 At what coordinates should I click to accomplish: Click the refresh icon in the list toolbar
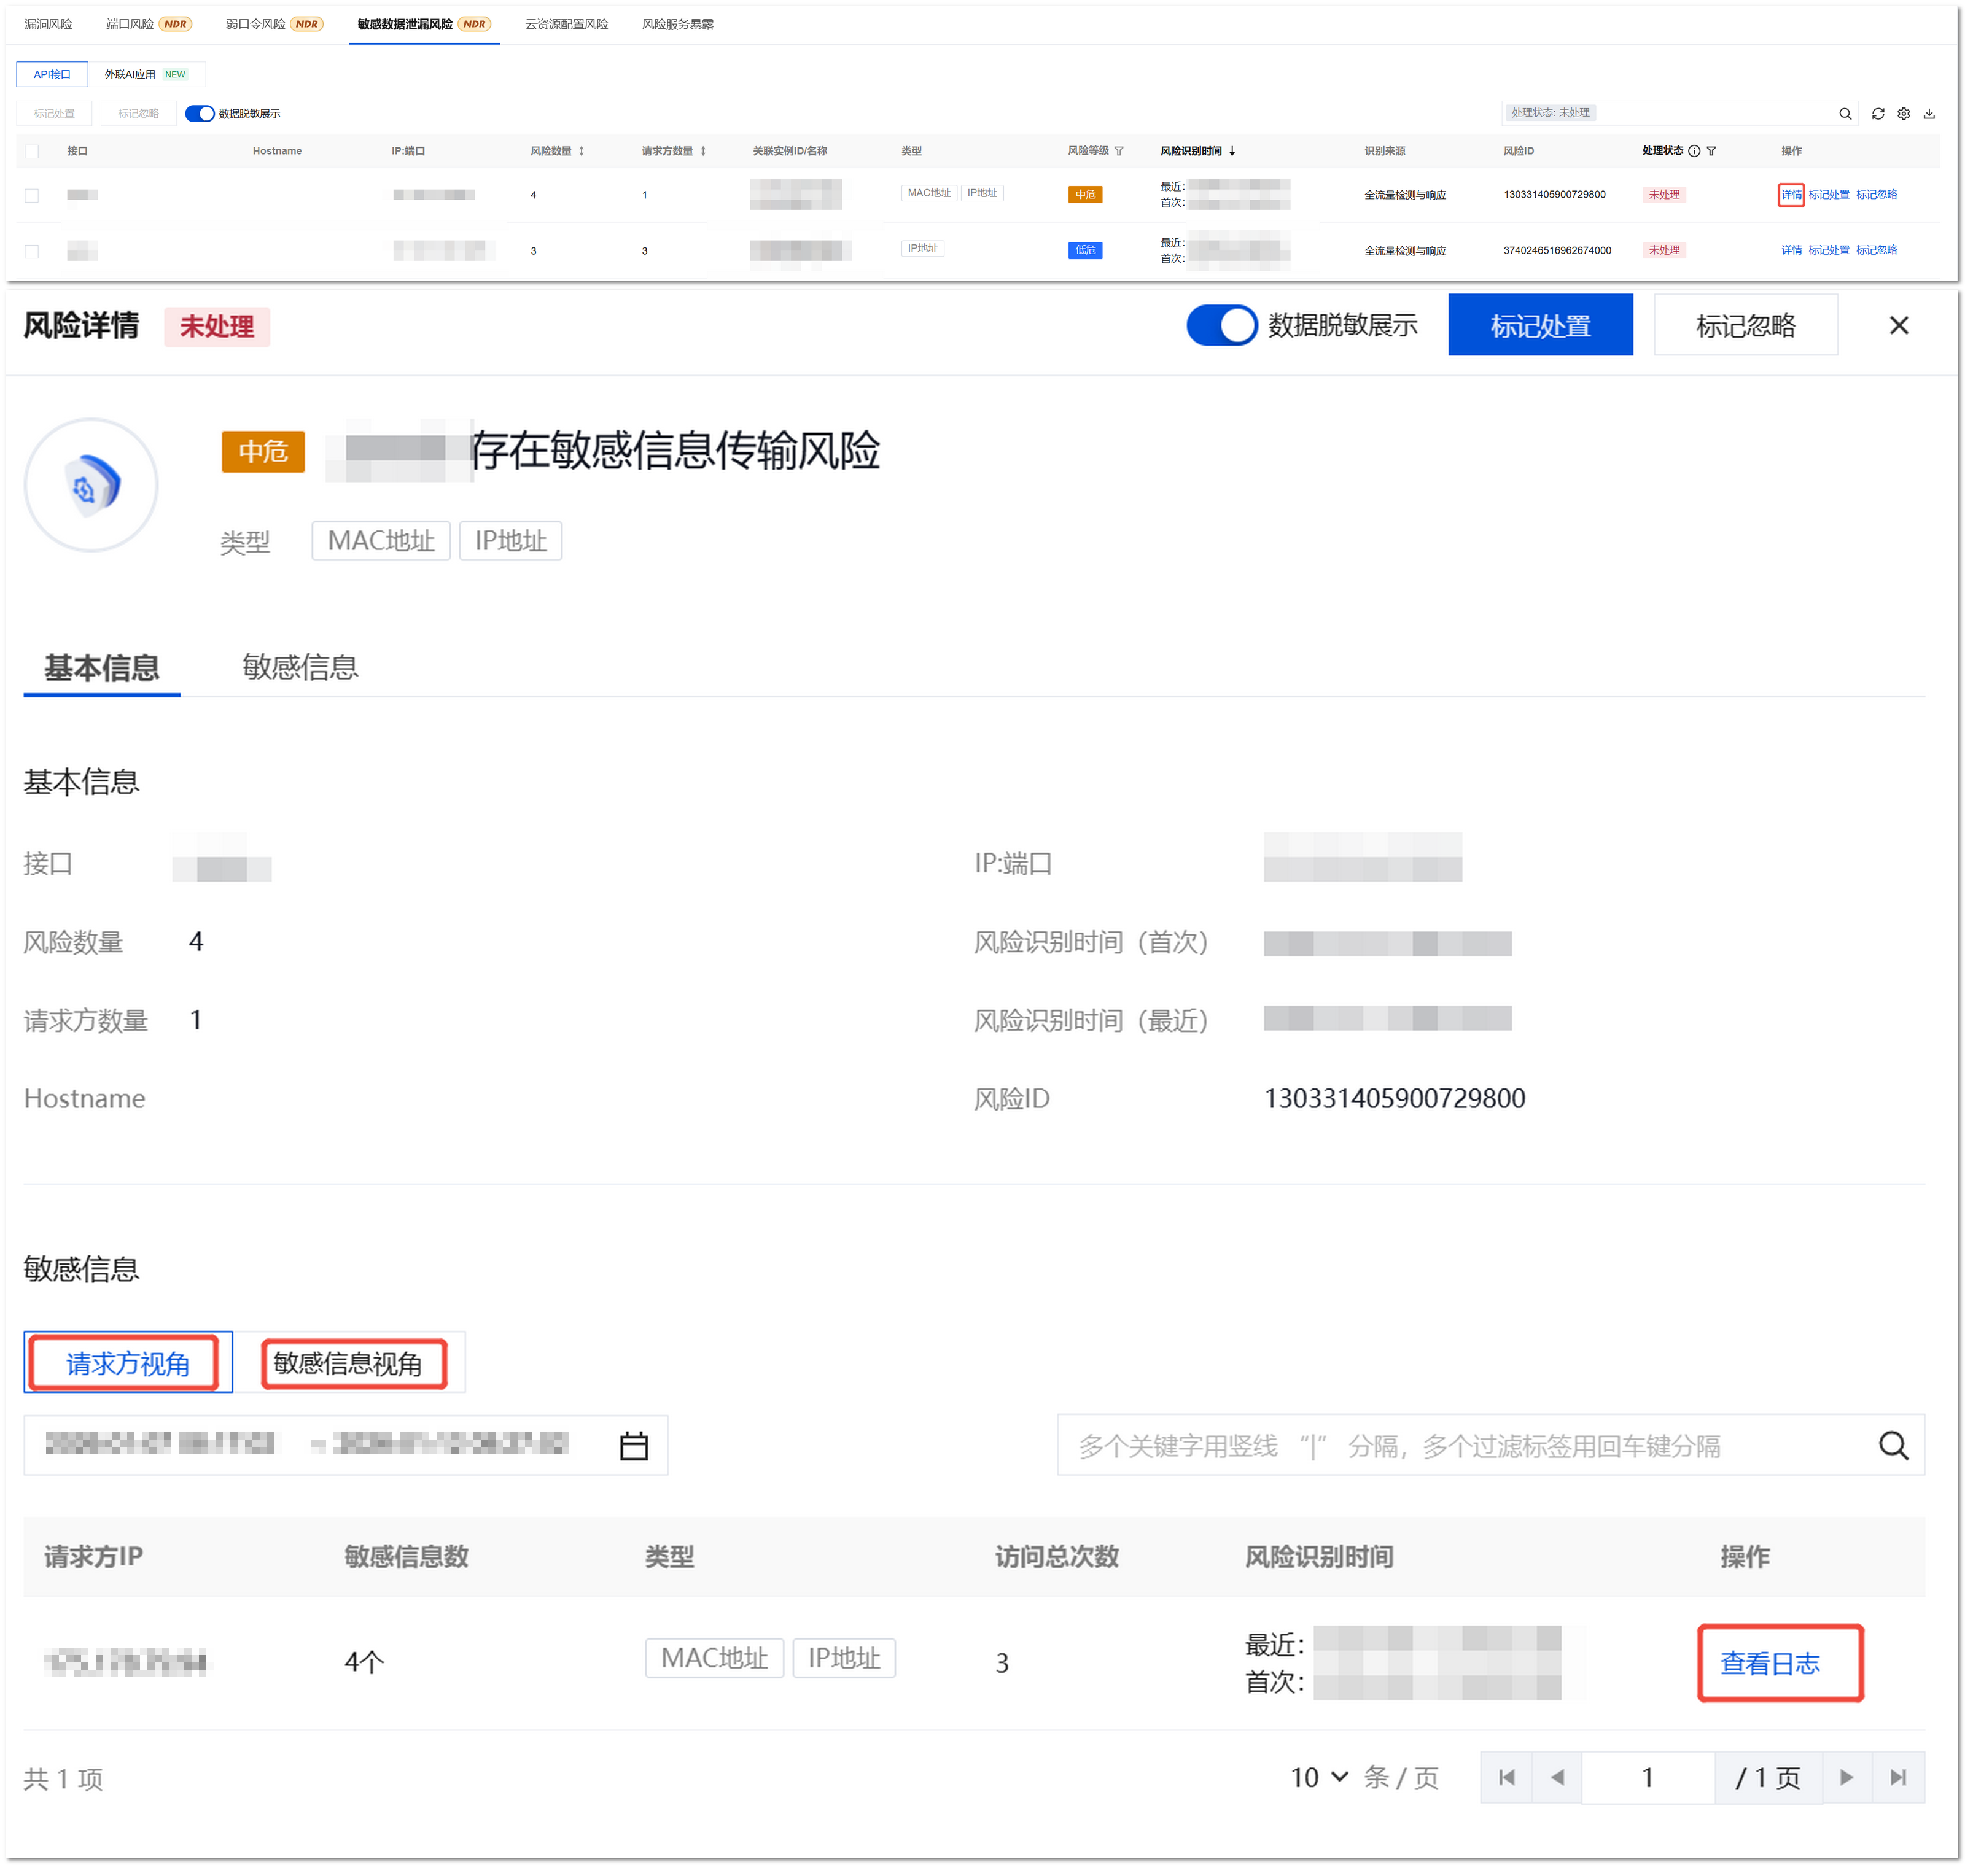click(x=1877, y=114)
